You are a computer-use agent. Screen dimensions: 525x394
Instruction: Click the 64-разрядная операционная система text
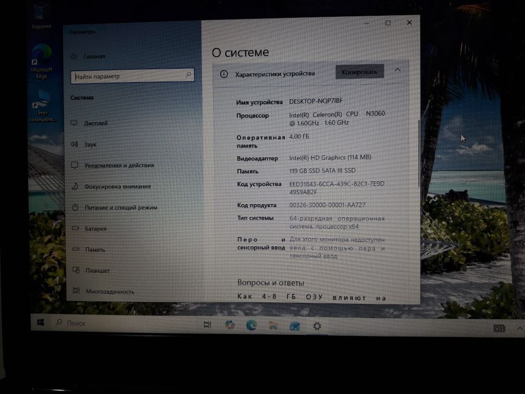(337, 222)
